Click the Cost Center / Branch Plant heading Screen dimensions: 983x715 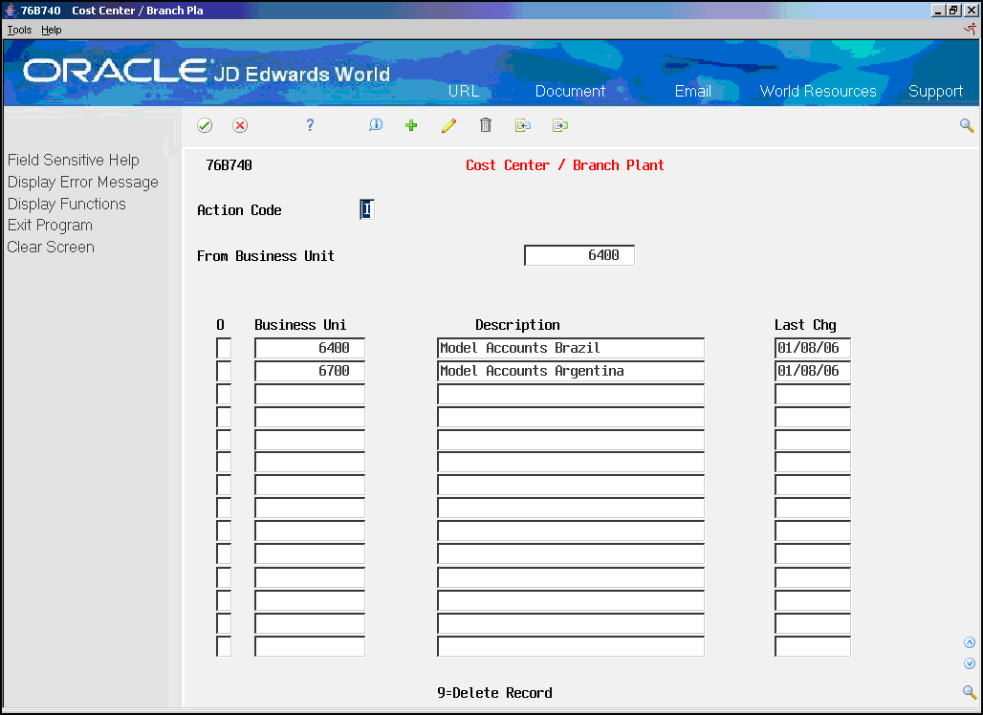click(564, 165)
